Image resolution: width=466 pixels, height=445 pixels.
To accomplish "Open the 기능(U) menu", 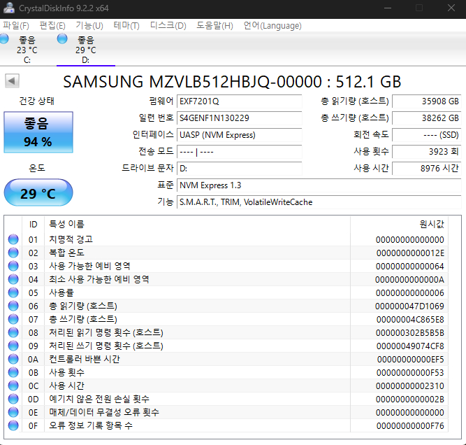I will pos(89,26).
